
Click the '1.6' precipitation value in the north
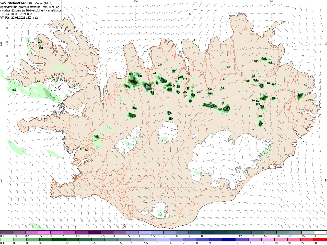coord(228,67)
